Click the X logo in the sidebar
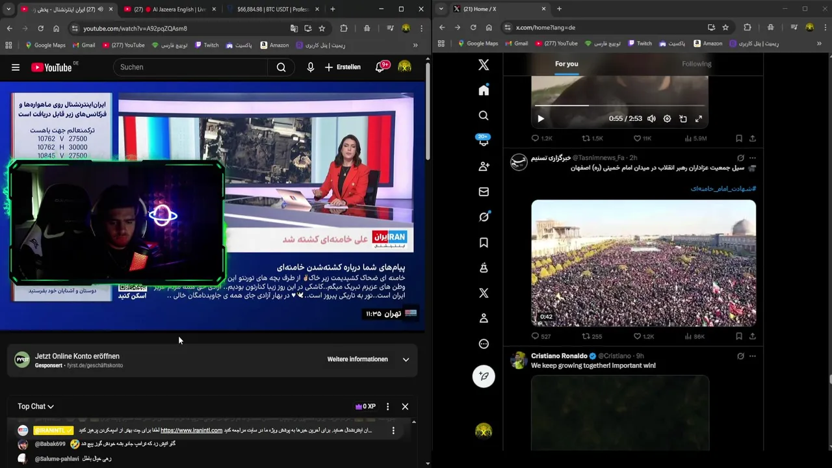This screenshot has height=468, width=832. tap(484, 65)
